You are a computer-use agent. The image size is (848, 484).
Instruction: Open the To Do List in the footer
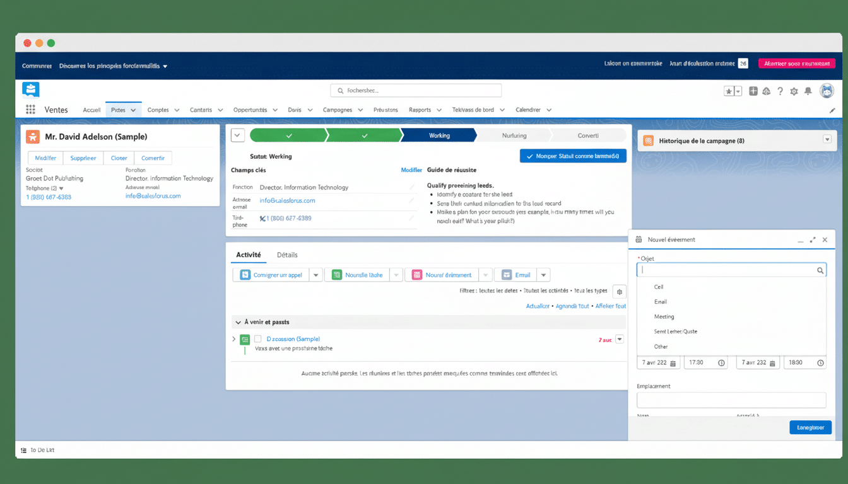pyautogui.click(x=38, y=450)
